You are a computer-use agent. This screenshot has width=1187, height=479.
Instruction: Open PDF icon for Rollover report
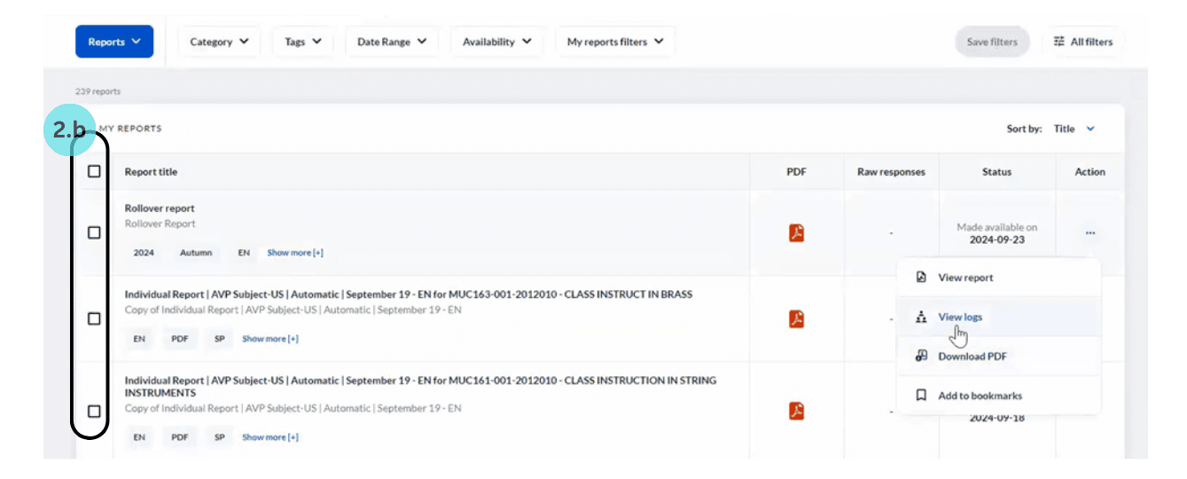click(796, 233)
